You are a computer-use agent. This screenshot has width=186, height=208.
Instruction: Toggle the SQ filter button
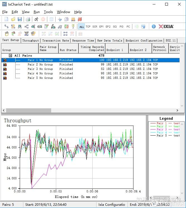pos(115,27)
